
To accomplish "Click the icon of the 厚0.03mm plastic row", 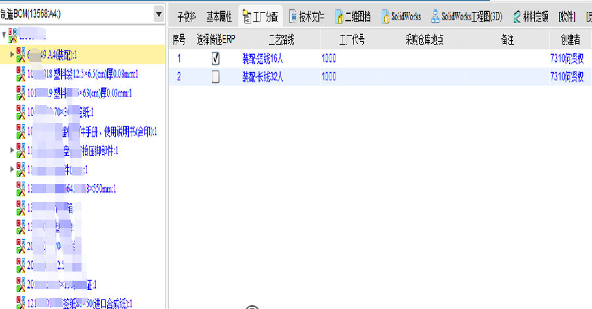I will tap(21, 93).
